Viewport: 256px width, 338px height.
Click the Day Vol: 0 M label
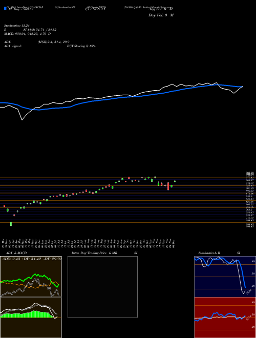[x=161, y=15]
